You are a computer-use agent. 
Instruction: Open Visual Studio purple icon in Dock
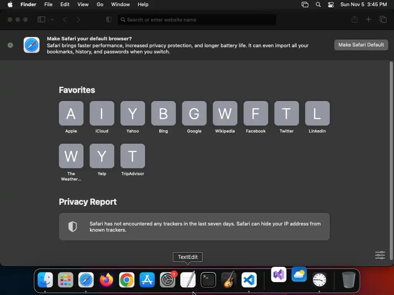click(279, 274)
